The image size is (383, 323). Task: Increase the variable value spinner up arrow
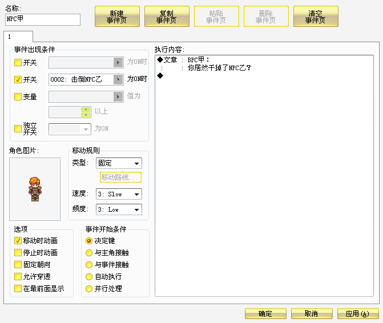tap(86, 110)
